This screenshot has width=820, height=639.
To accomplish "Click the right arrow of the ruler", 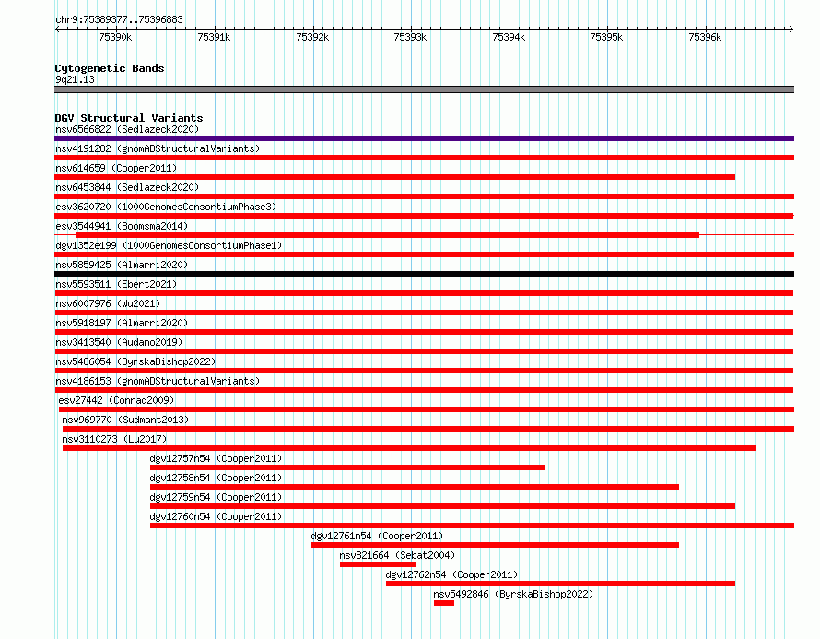I will 791,29.
